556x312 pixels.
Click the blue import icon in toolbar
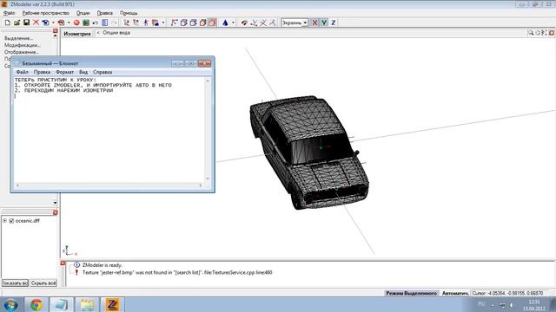tap(45, 23)
